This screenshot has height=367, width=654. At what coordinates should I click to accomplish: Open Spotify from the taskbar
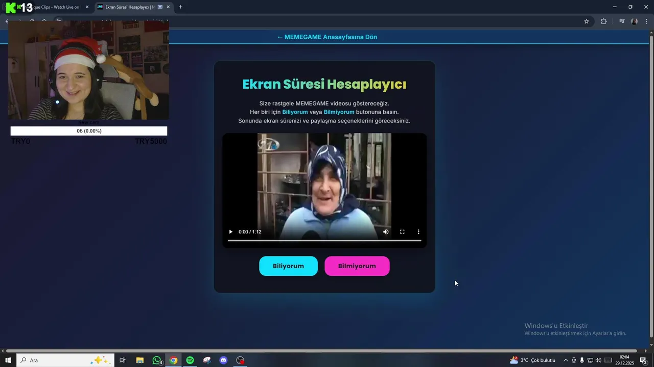click(x=190, y=360)
